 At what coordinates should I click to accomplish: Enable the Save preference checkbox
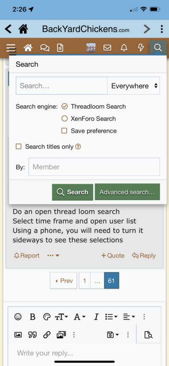(x=64, y=131)
